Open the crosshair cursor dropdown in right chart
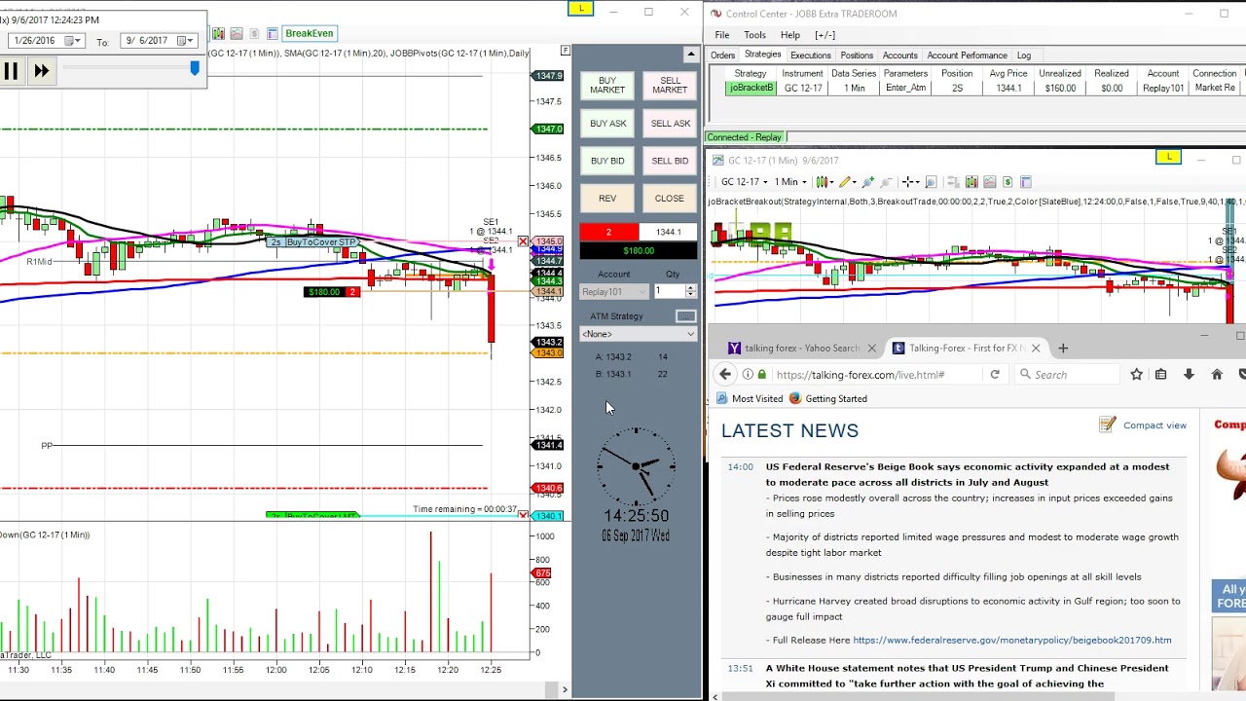The height and width of the screenshot is (701, 1246). [x=911, y=182]
